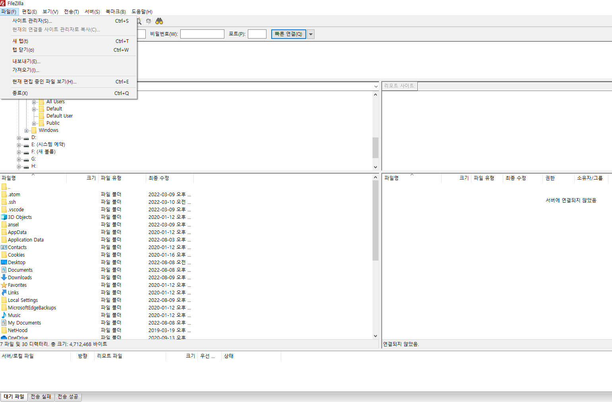Viewport: 612px width, 402px height.
Task: Open the 서버(S) menu
Action: [92, 12]
